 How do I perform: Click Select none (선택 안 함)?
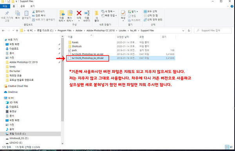[x=151, y=16]
